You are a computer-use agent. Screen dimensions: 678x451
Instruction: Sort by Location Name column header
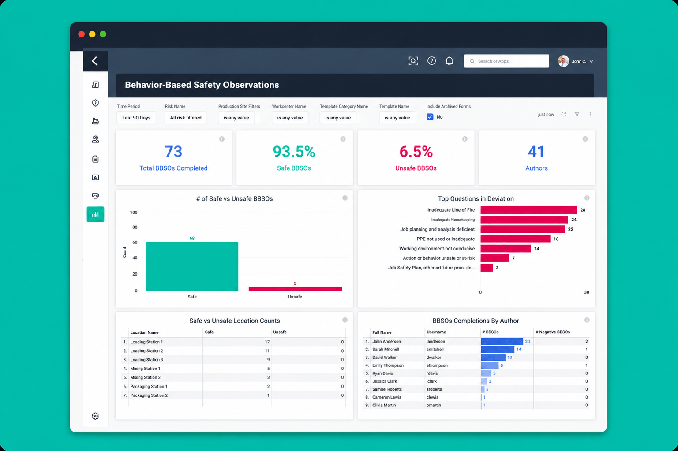coord(144,332)
